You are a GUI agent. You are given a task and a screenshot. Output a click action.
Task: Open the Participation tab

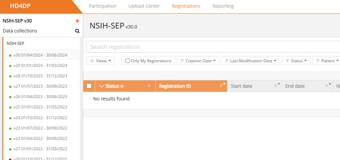click(103, 6)
